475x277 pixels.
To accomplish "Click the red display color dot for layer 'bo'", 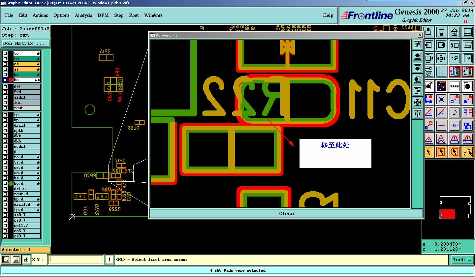I will point(11,80).
